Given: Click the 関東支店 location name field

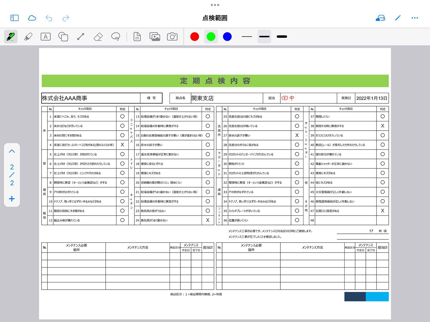Looking at the screenshot, I should click(x=226, y=98).
